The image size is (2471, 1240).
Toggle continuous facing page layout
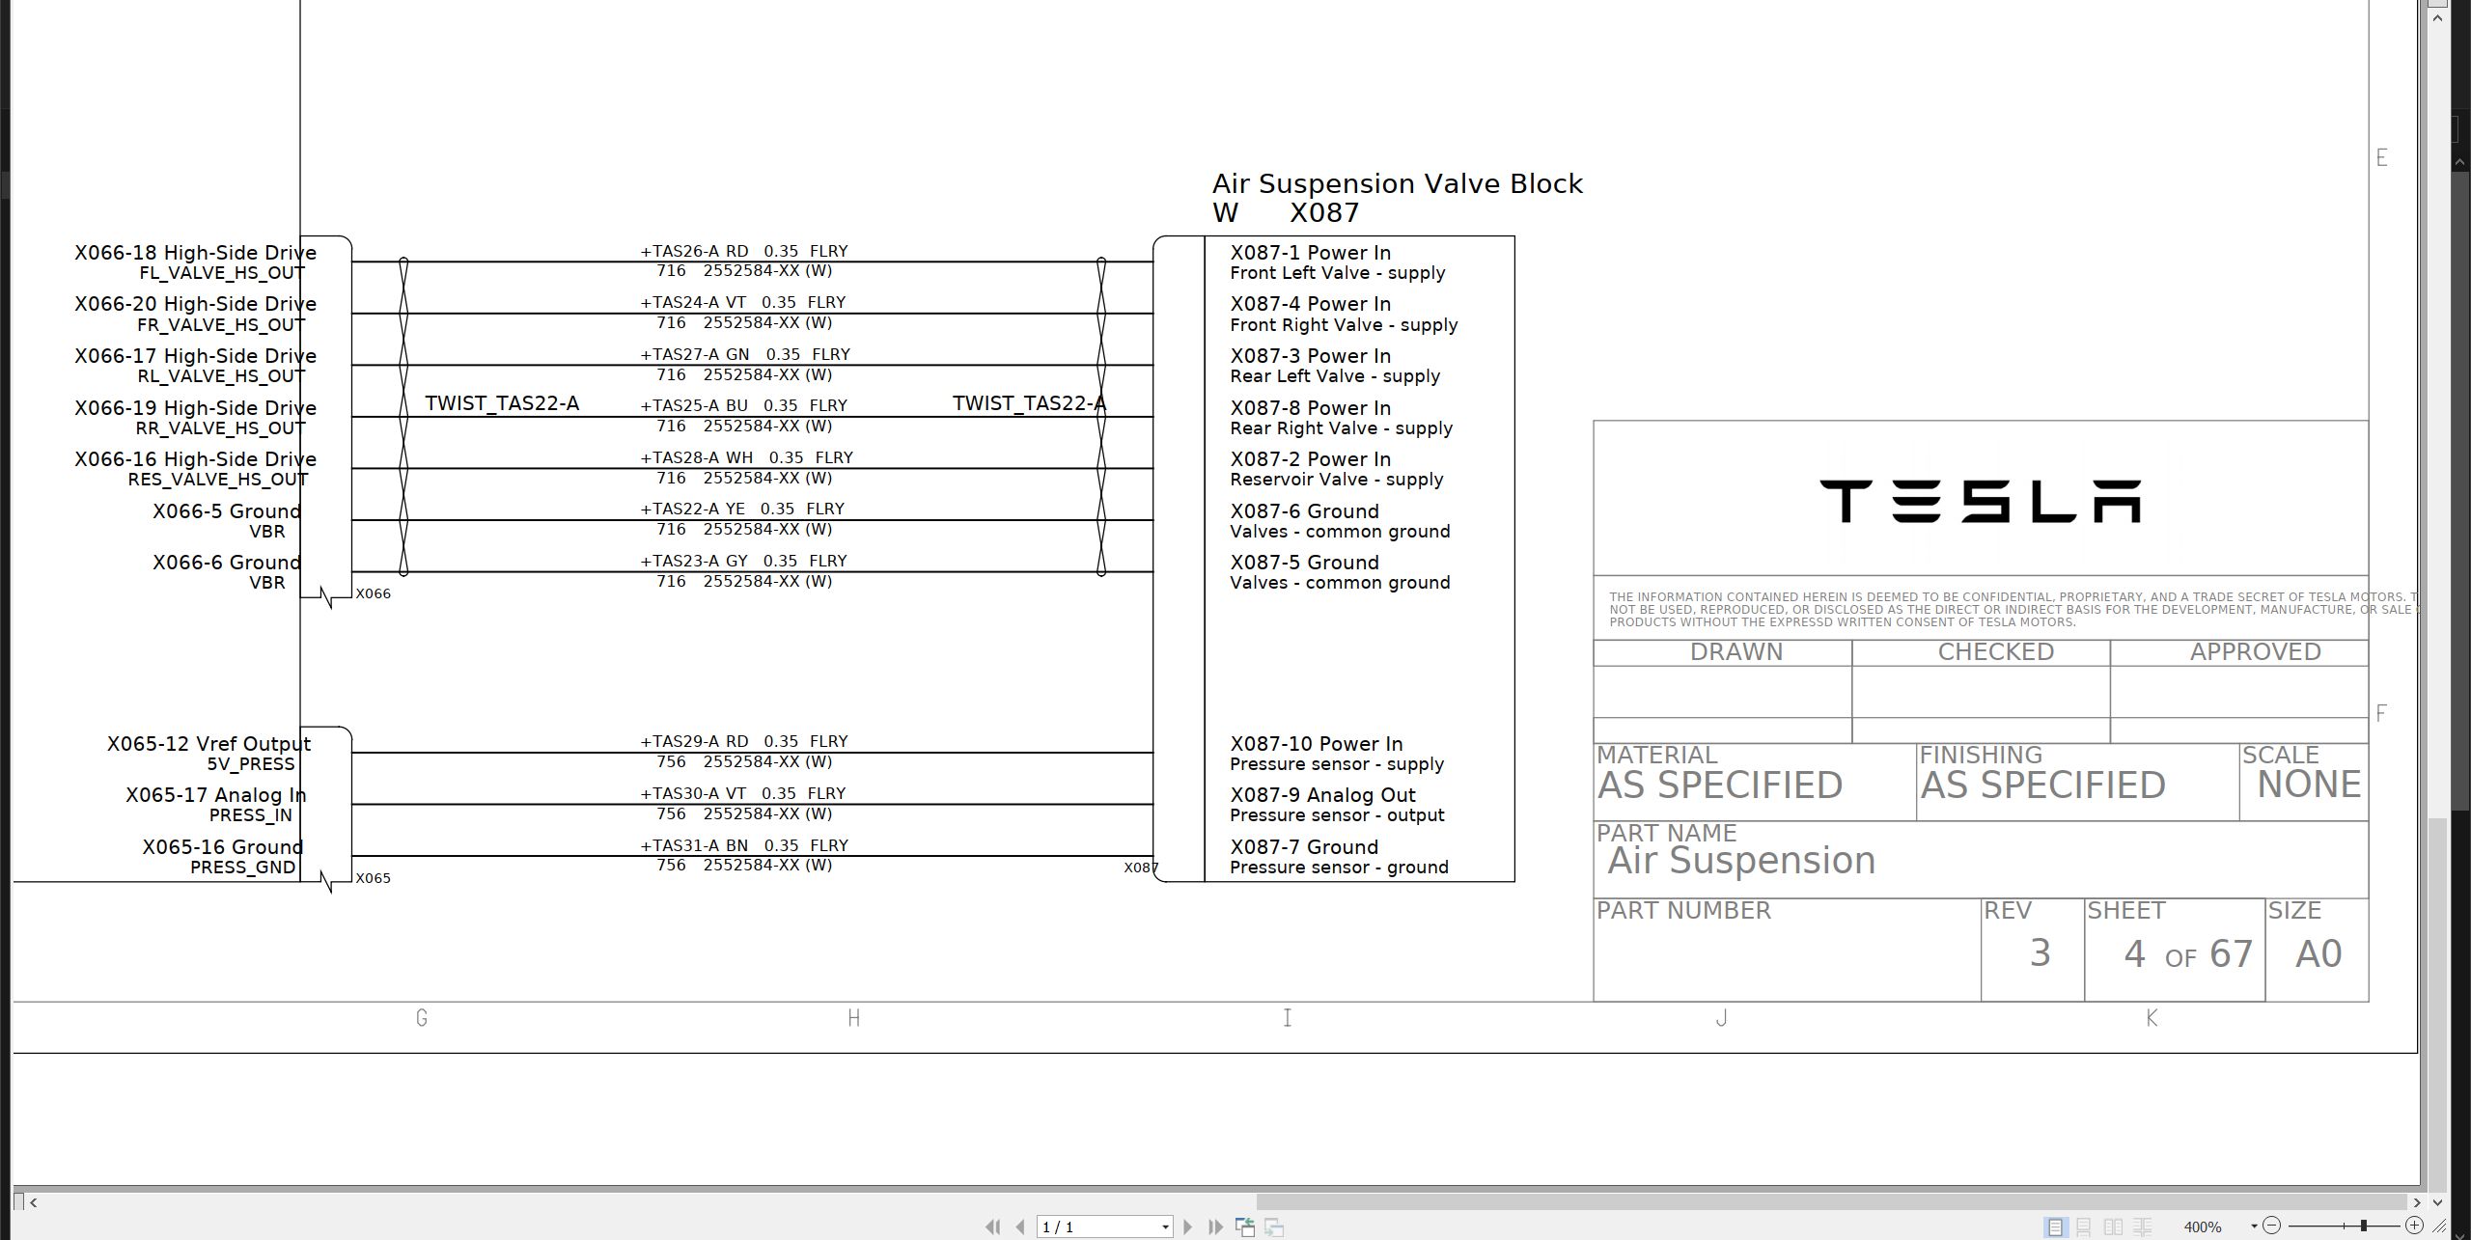click(2142, 1226)
